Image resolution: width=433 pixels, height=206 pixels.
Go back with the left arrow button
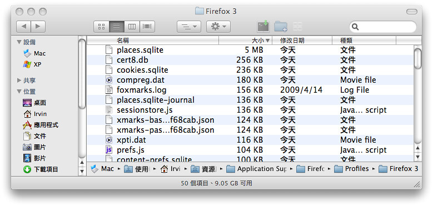[24, 27]
